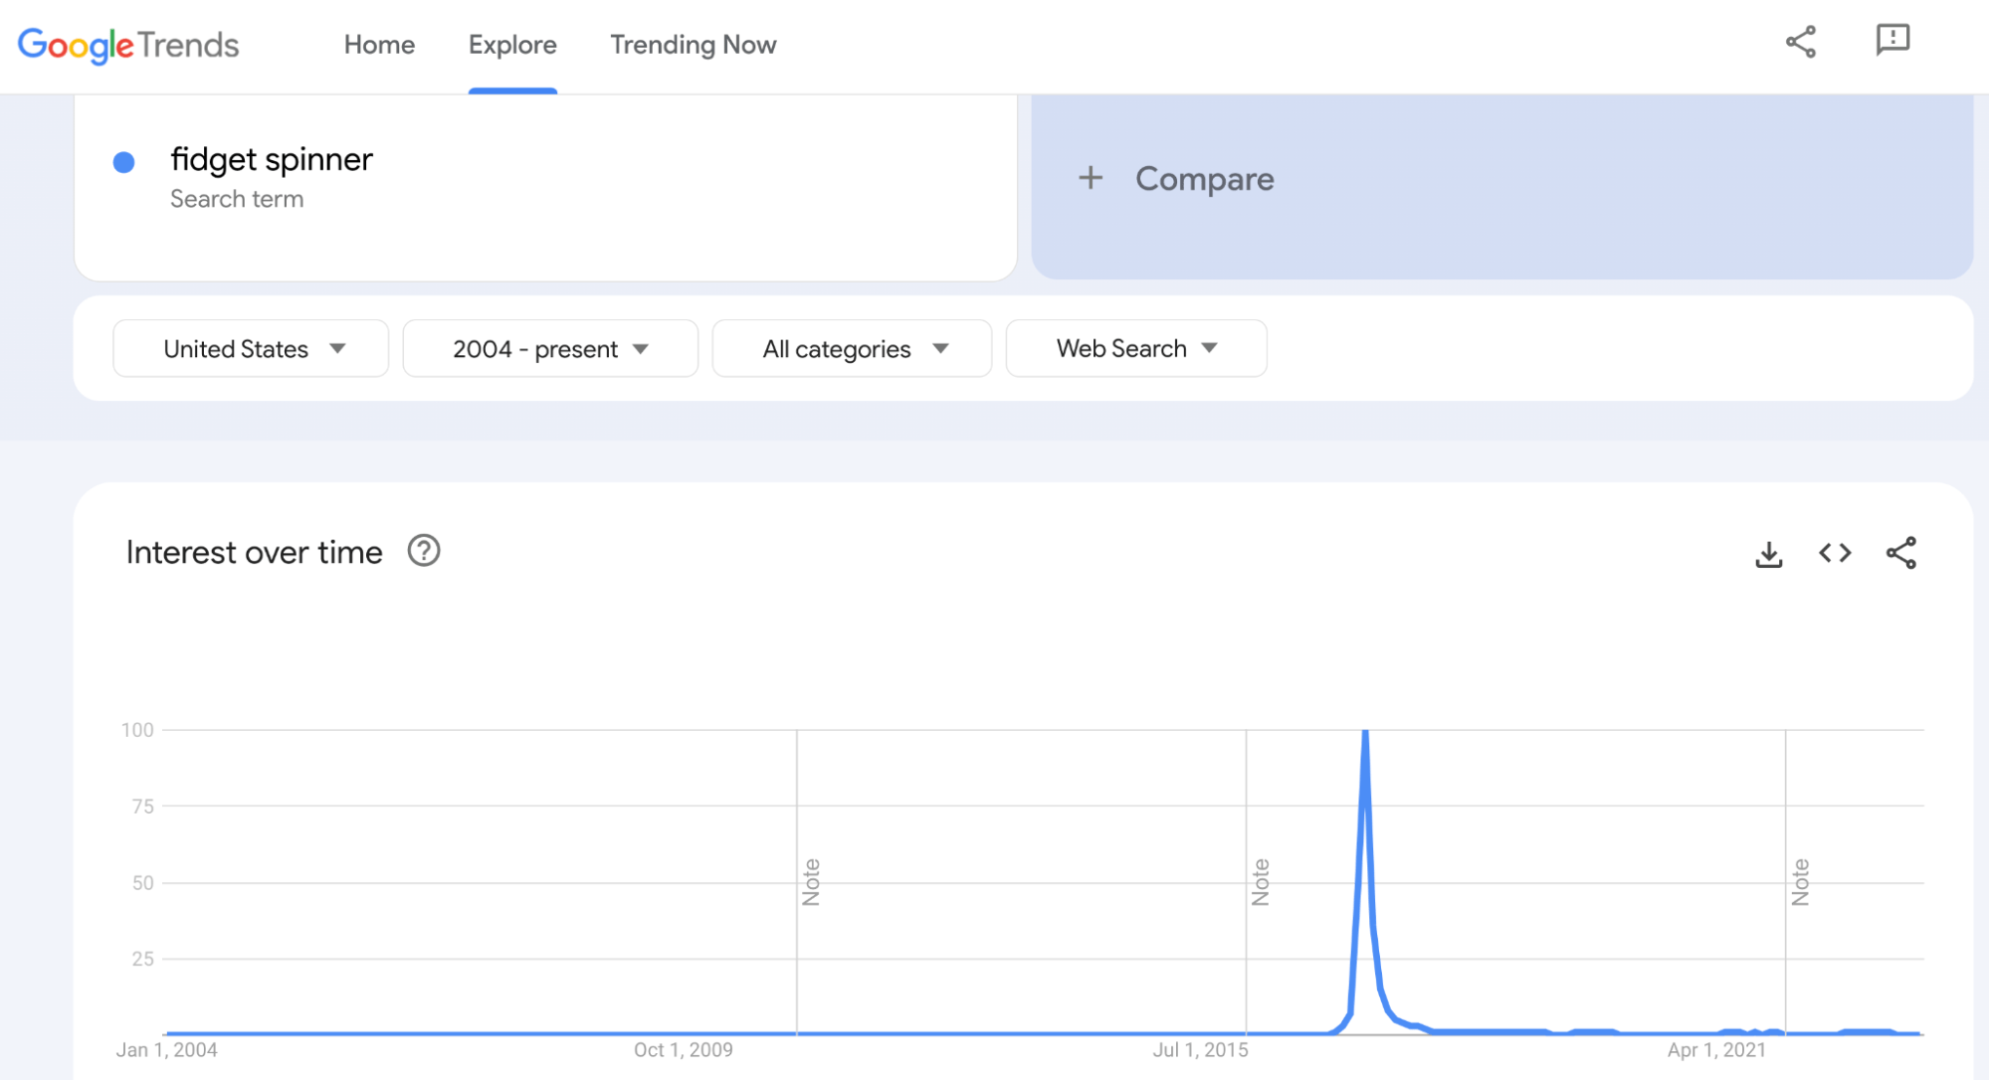The width and height of the screenshot is (1989, 1081).
Task: Open the All categories filter dropdown
Action: click(x=850, y=349)
